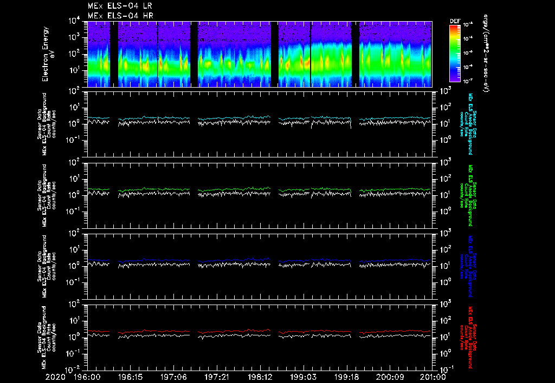Click the blue anode background legend text
This screenshot has height=383, width=555.
(468, 266)
